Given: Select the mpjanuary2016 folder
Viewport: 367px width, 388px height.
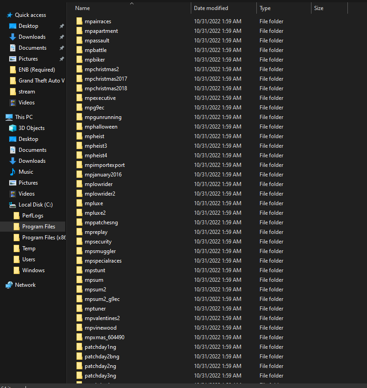Looking at the screenshot, I should (103, 175).
